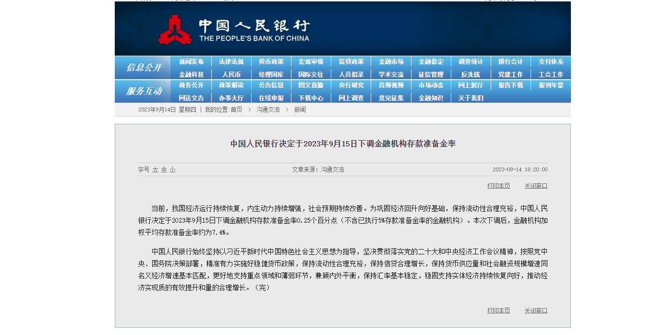Screen dimensions: 665x335
Task: Open the 支付体系 navigation item
Action: pyautogui.click(x=550, y=62)
